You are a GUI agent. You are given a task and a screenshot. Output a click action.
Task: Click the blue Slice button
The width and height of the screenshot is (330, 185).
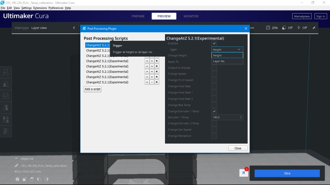coord(287,173)
